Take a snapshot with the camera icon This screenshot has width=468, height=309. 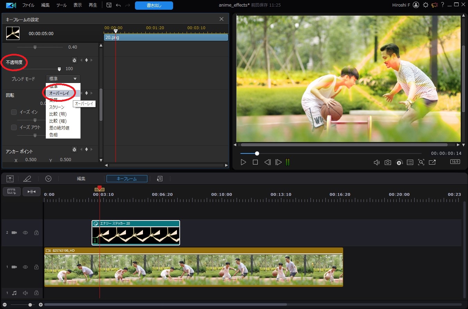(x=388, y=162)
